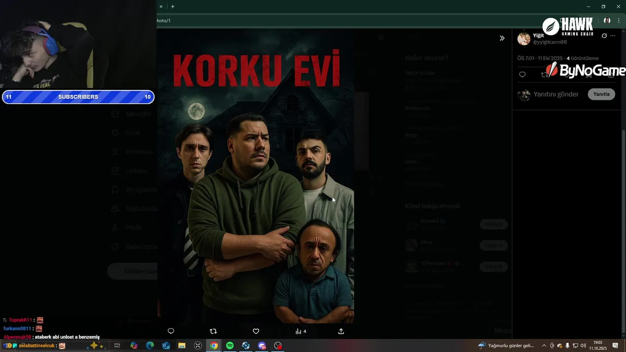The height and width of the screenshot is (352, 626).
Task: Open the network tray icon
Action: click(575, 346)
